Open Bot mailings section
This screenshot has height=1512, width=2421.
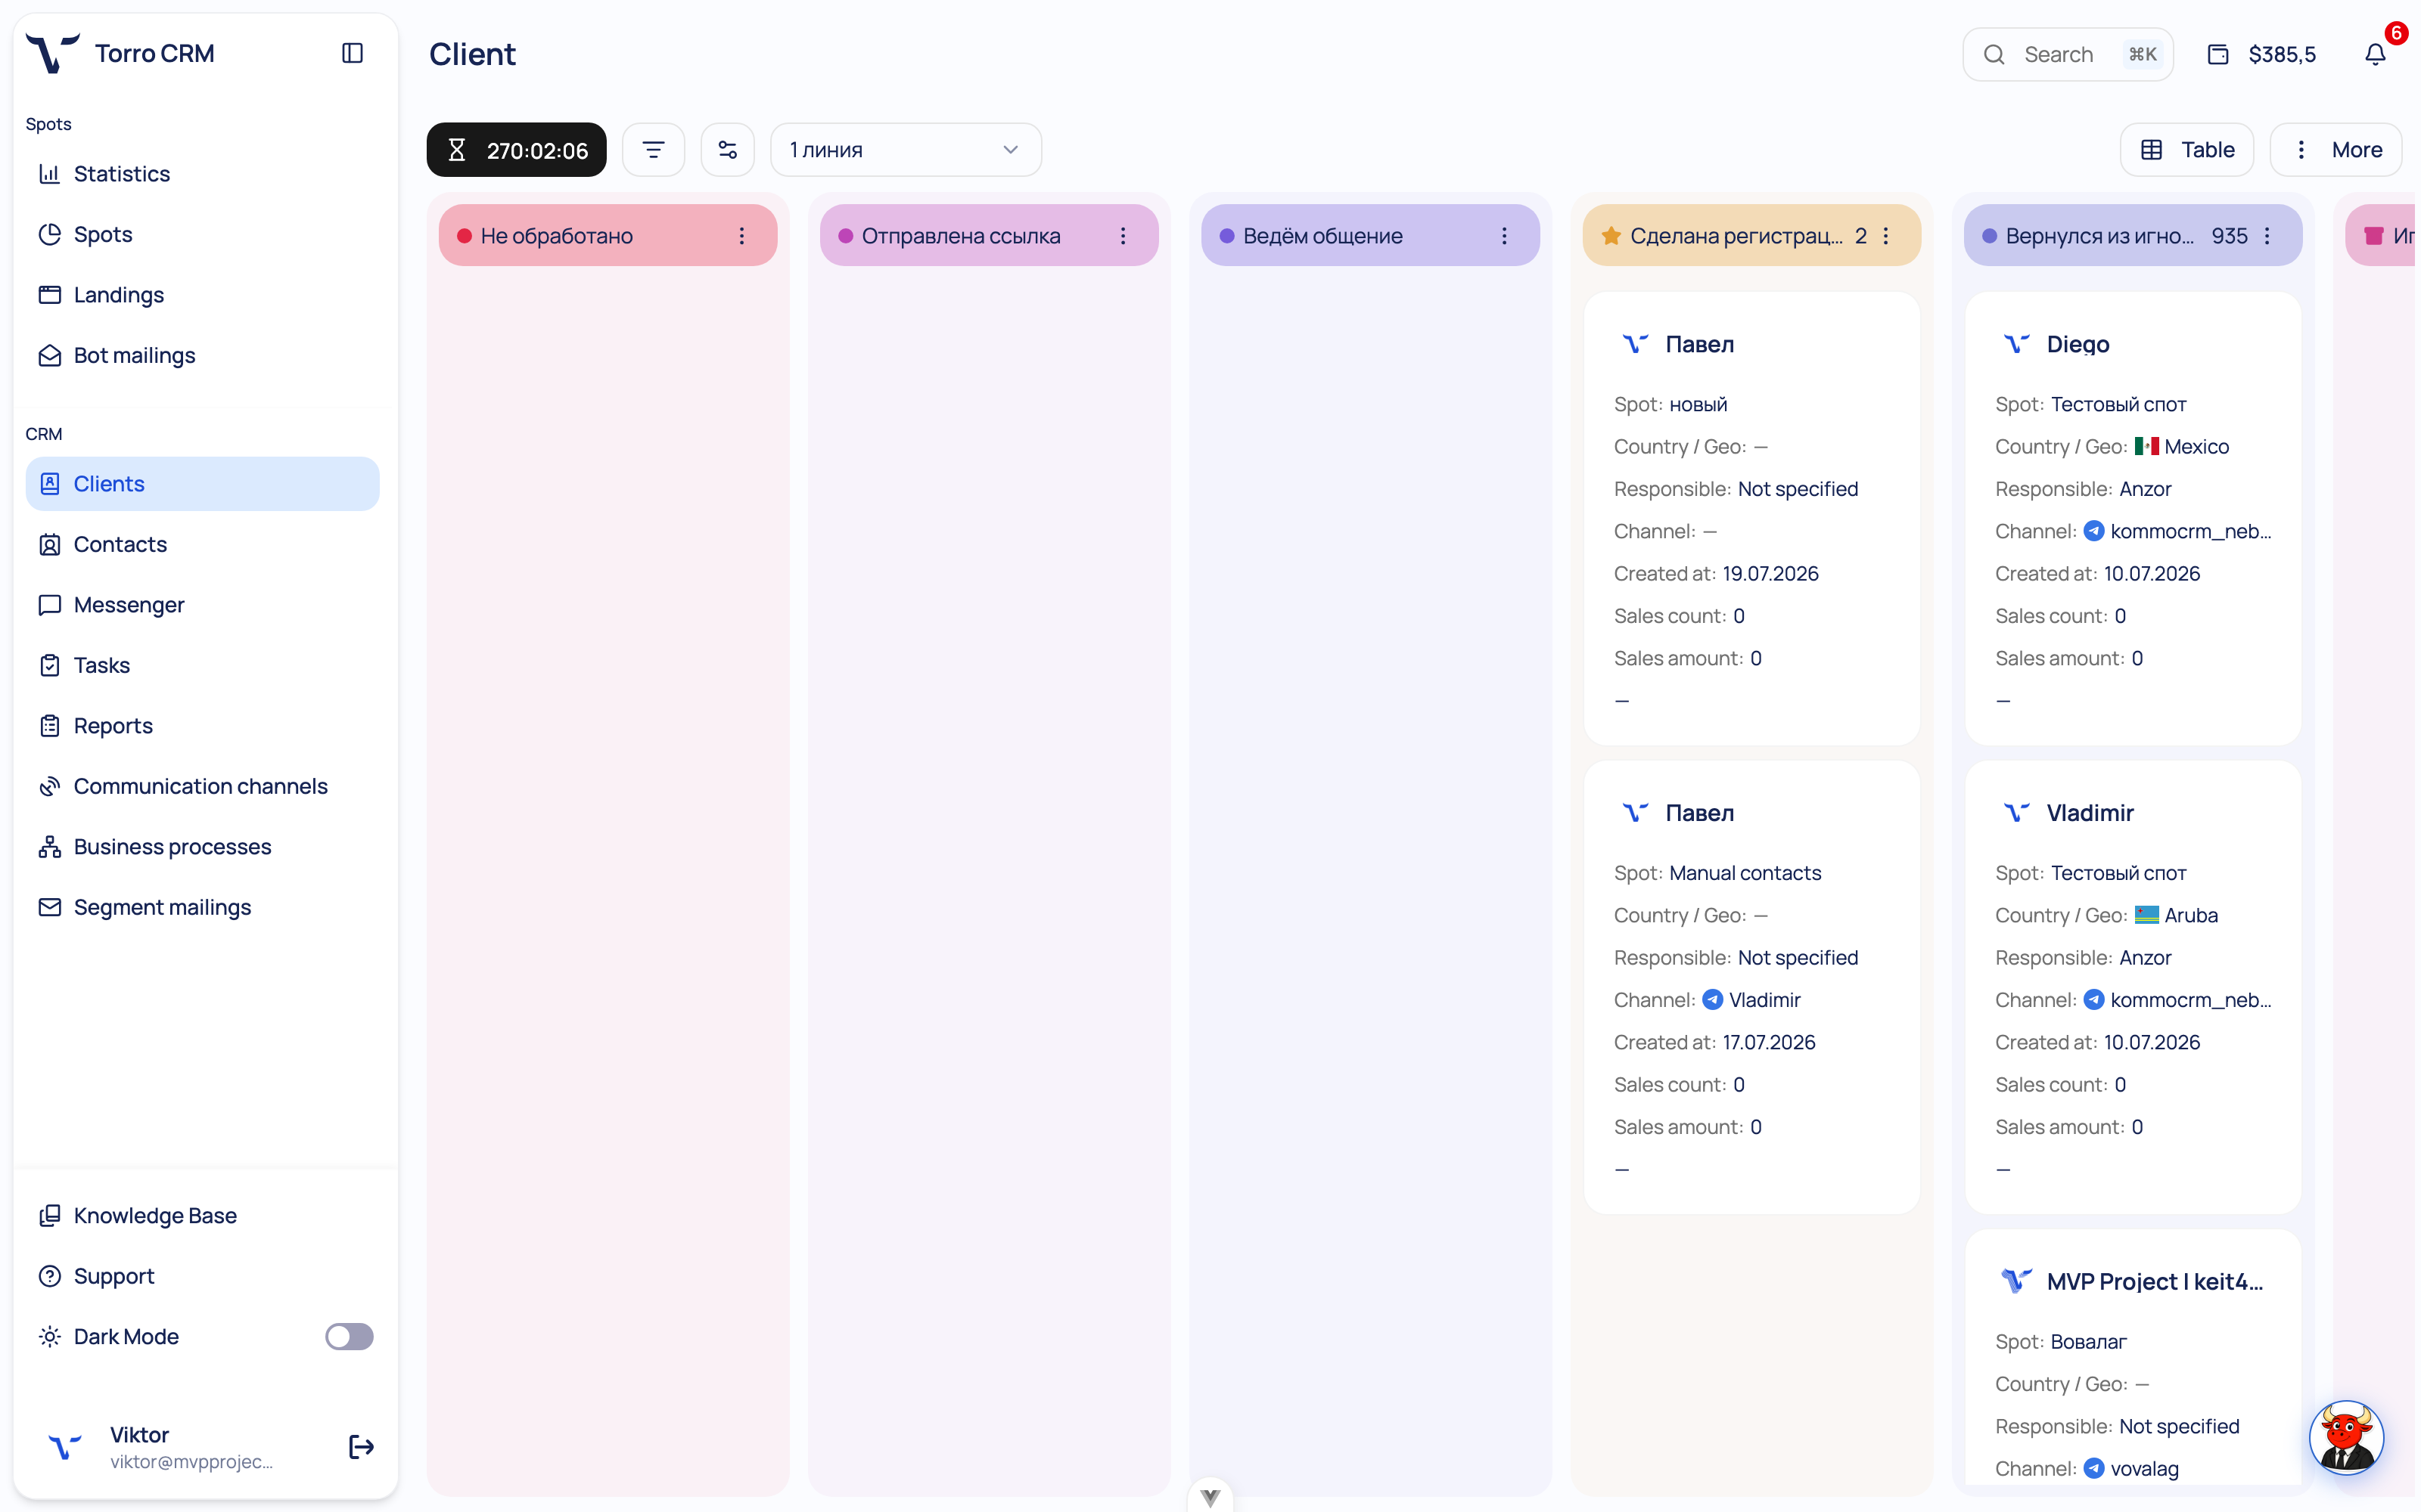click(202, 355)
